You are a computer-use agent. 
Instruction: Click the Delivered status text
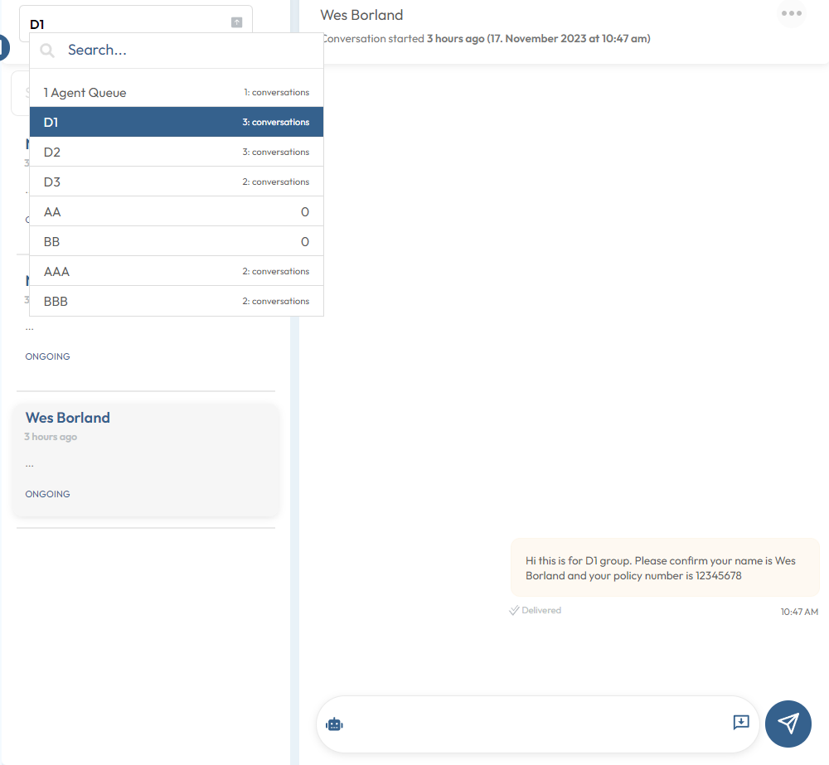pos(541,610)
